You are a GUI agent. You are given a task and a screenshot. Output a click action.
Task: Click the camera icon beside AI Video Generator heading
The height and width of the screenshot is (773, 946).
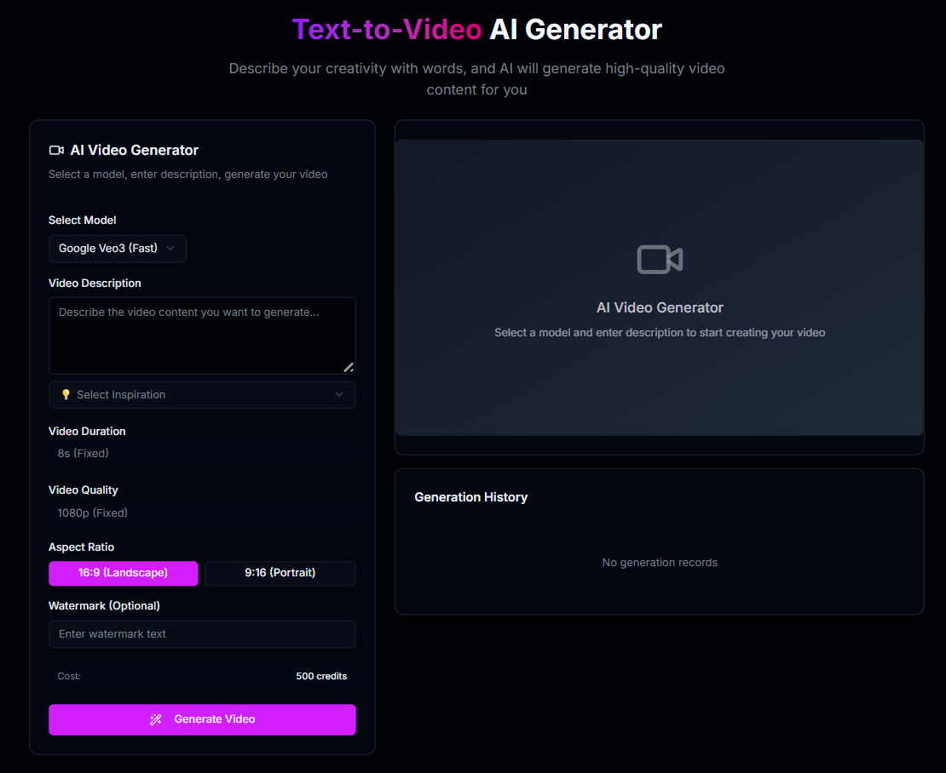(56, 149)
